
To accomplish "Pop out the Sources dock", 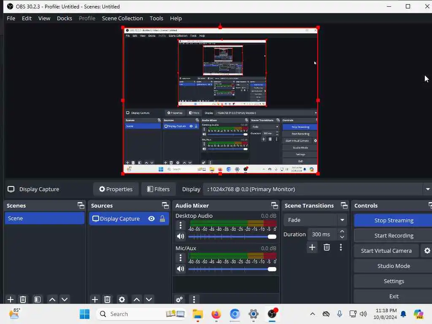I will click(165, 205).
